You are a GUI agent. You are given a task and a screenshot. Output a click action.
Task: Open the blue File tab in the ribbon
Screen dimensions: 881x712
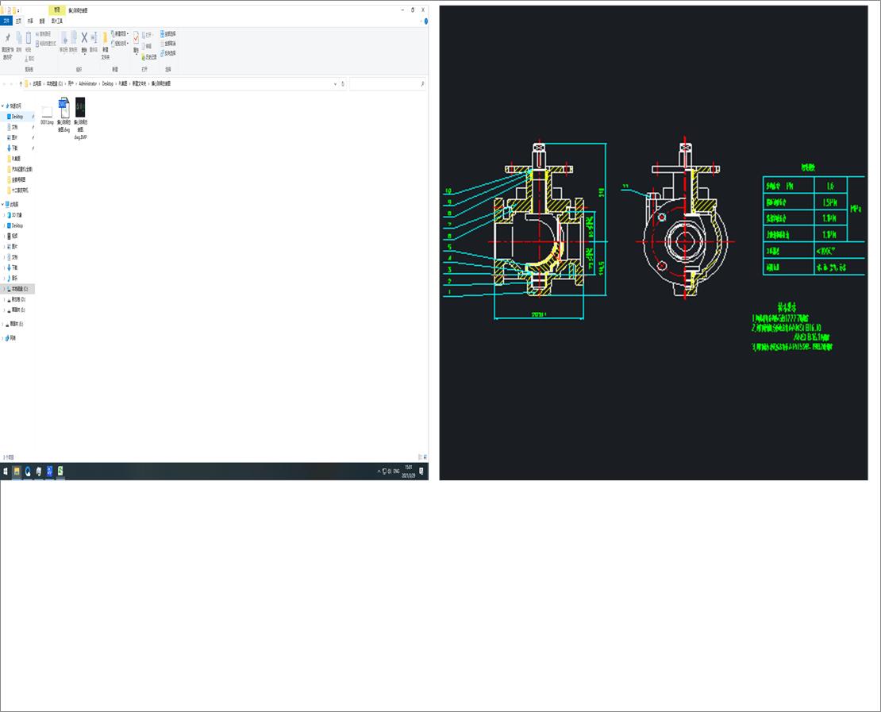click(x=6, y=21)
